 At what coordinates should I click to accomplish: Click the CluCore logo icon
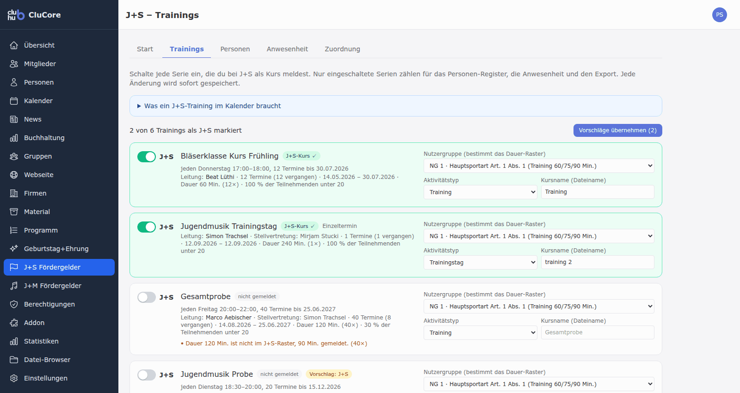point(16,15)
